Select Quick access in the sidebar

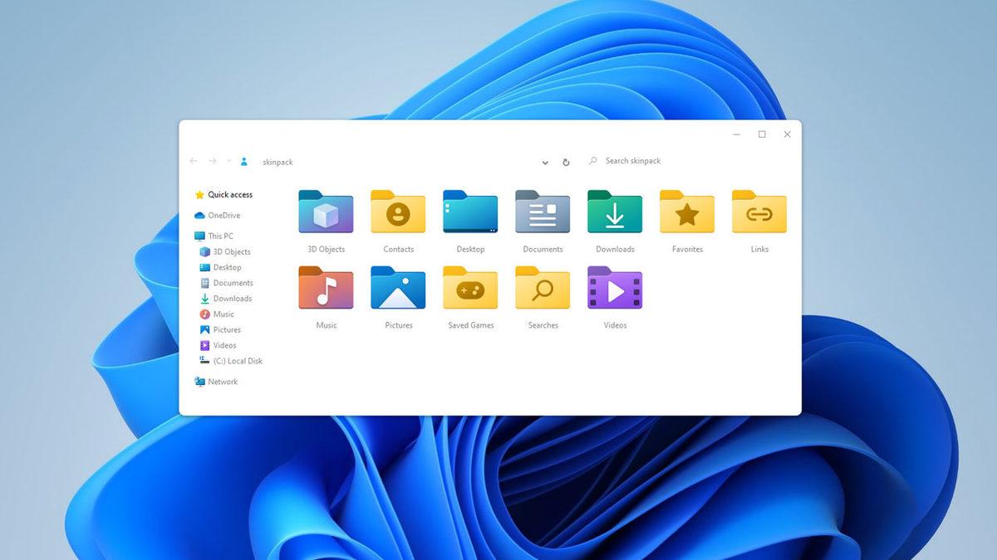coord(230,194)
